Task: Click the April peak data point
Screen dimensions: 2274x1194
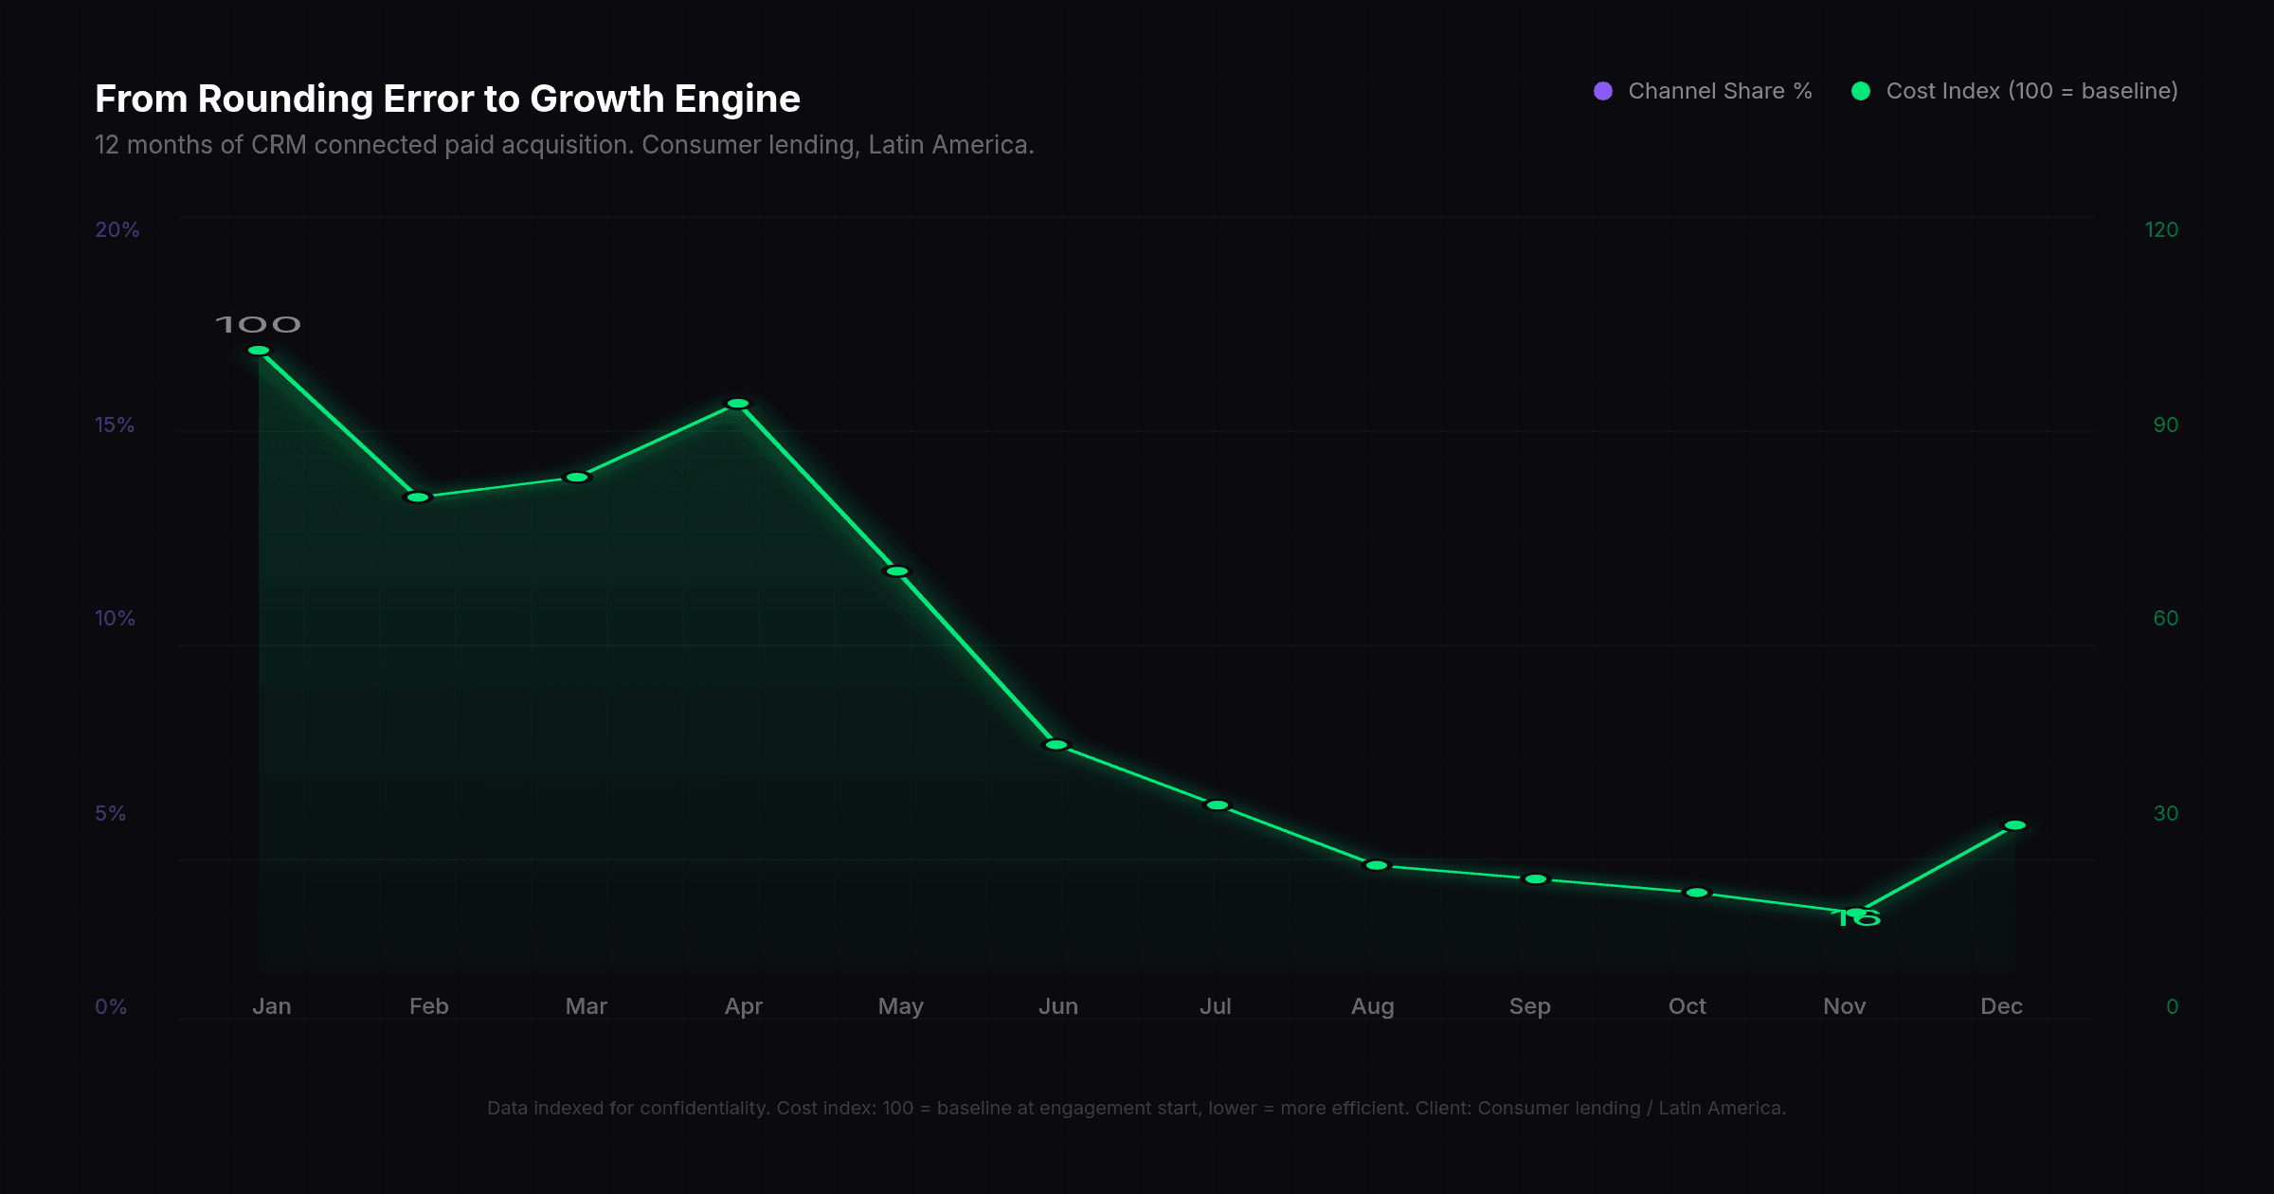Action: tap(738, 404)
